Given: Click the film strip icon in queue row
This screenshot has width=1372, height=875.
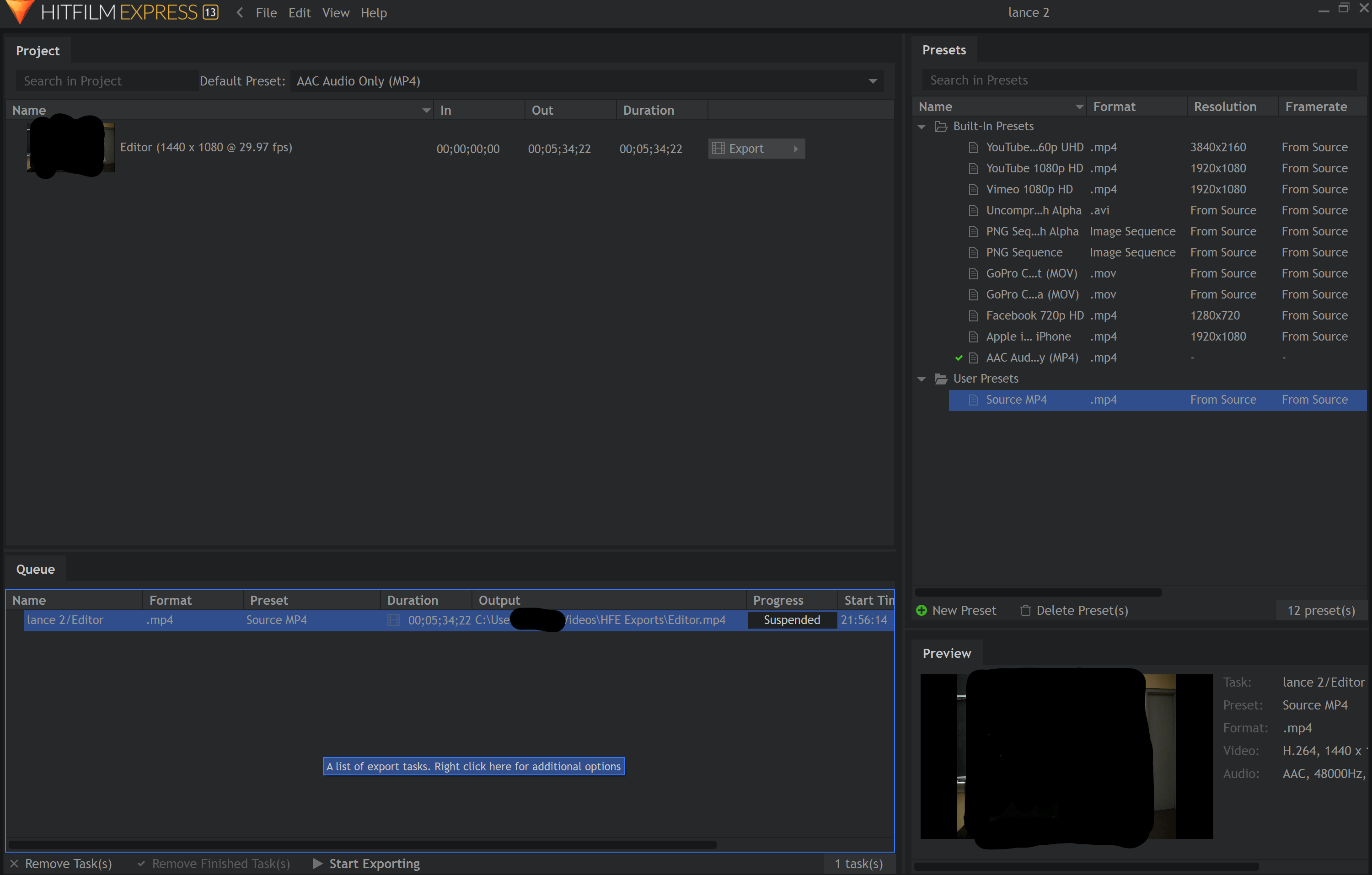Looking at the screenshot, I should click(393, 620).
